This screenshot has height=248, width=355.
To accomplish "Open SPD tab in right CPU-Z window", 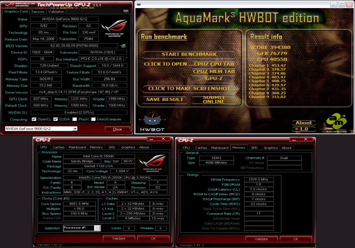I will 254,148.
